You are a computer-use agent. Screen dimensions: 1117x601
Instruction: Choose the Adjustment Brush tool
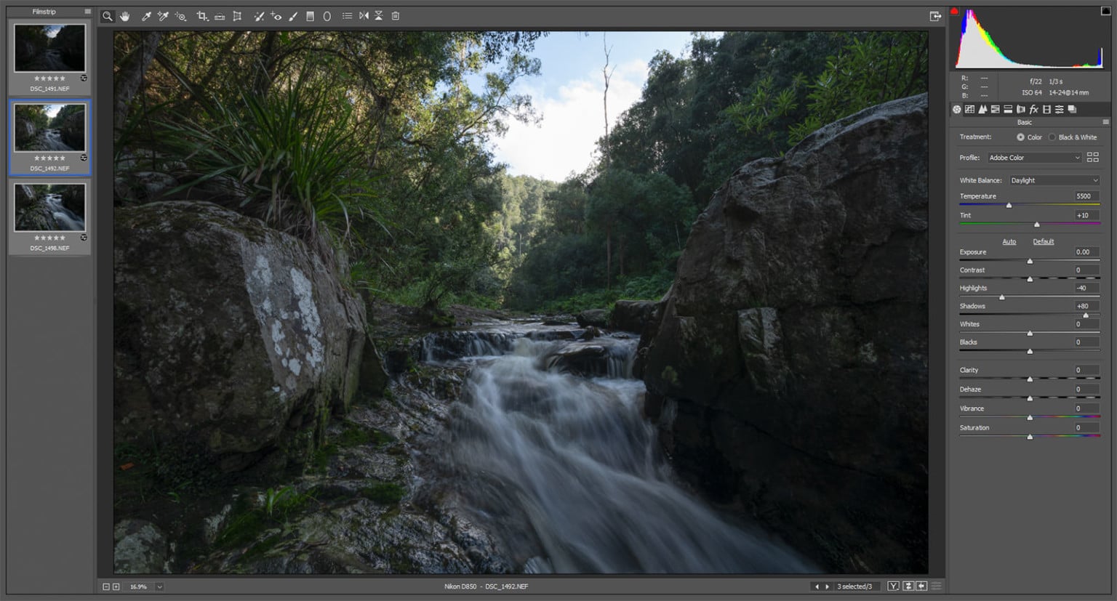[293, 15]
